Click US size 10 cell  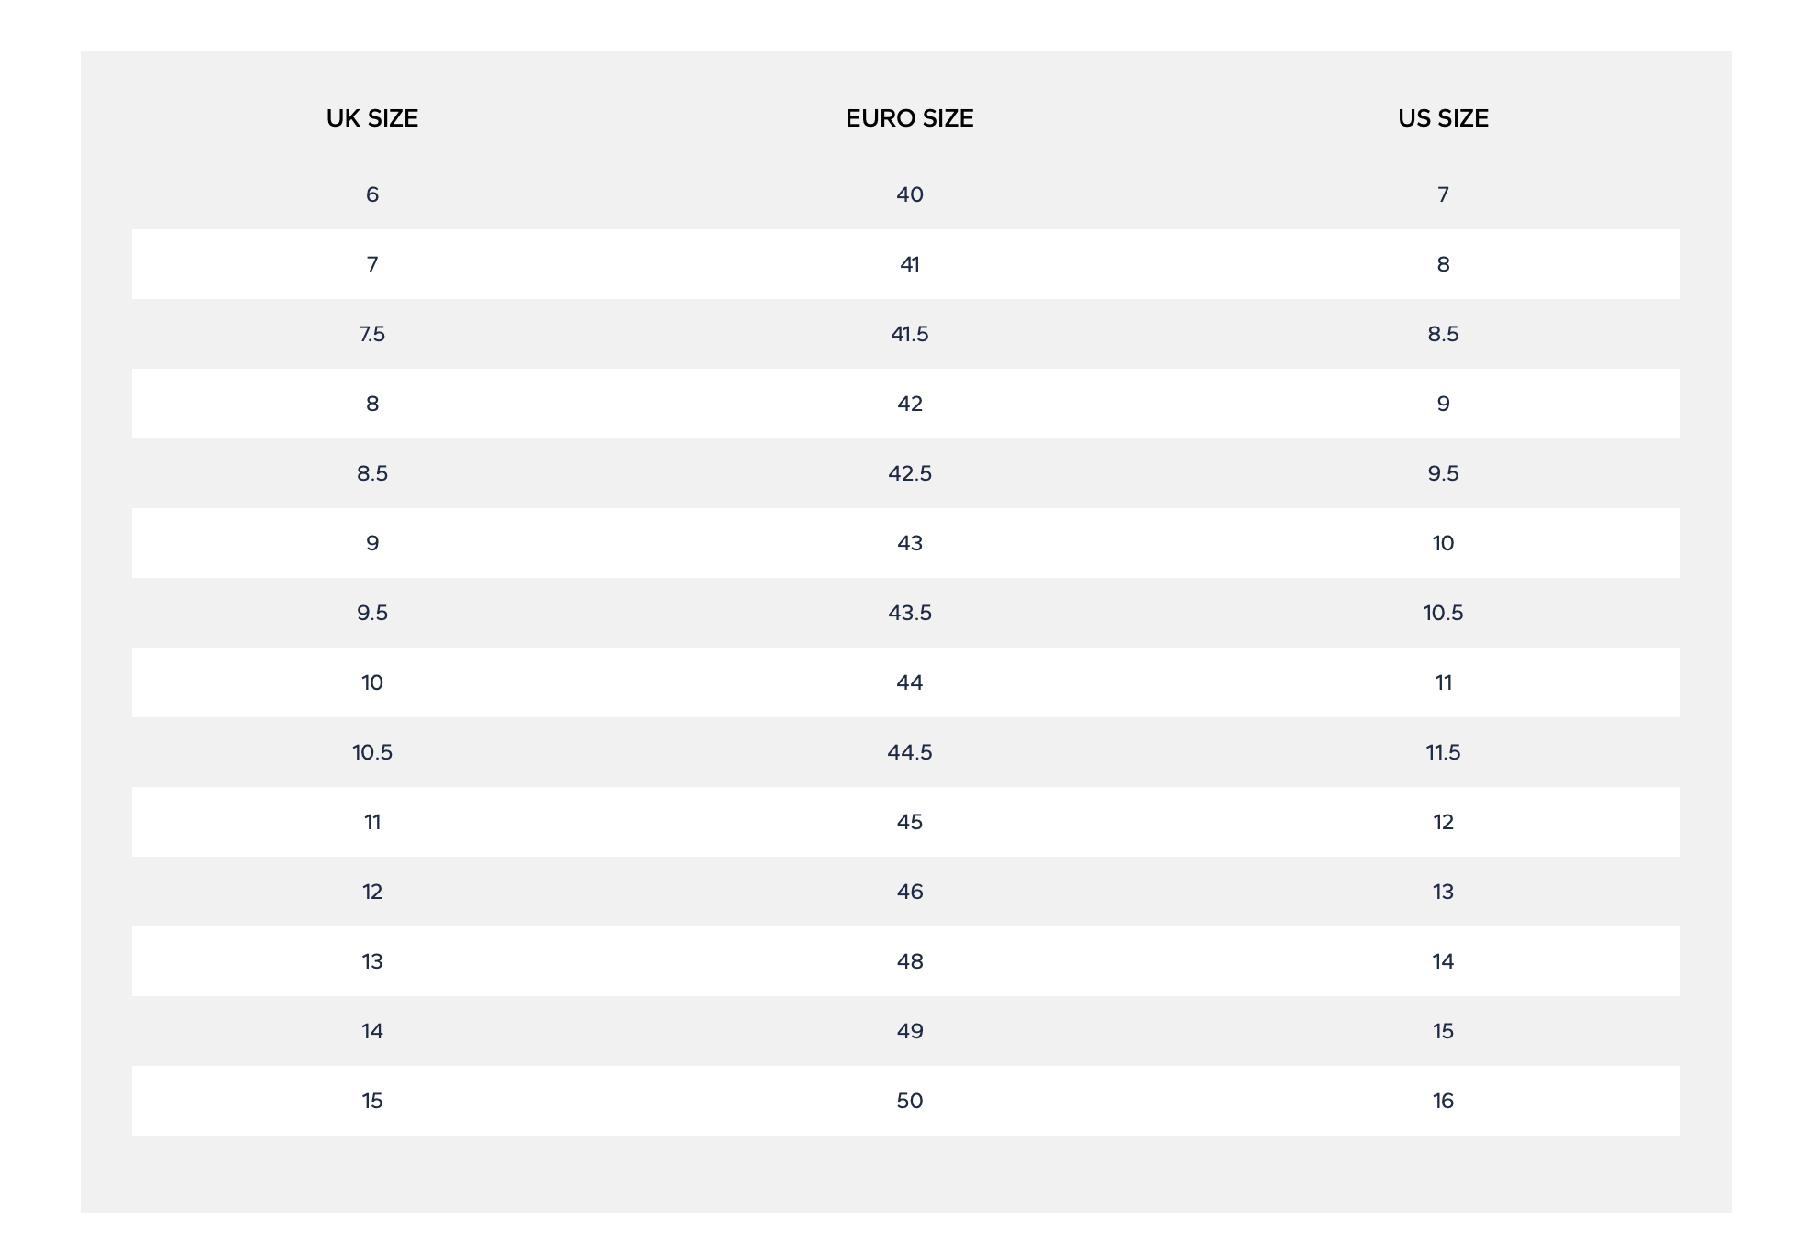tap(1443, 543)
